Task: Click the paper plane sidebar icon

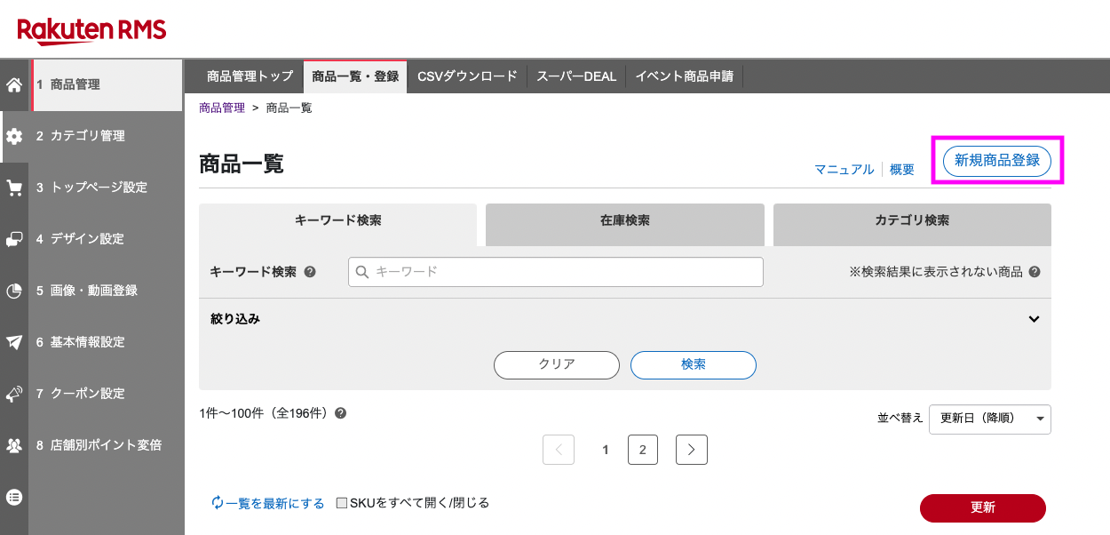Action: click(x=14, y=342)
